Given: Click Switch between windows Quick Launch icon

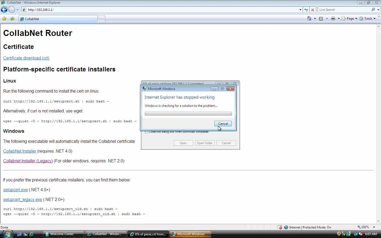Looking at the screenshot, I should (x=25, y=234).
